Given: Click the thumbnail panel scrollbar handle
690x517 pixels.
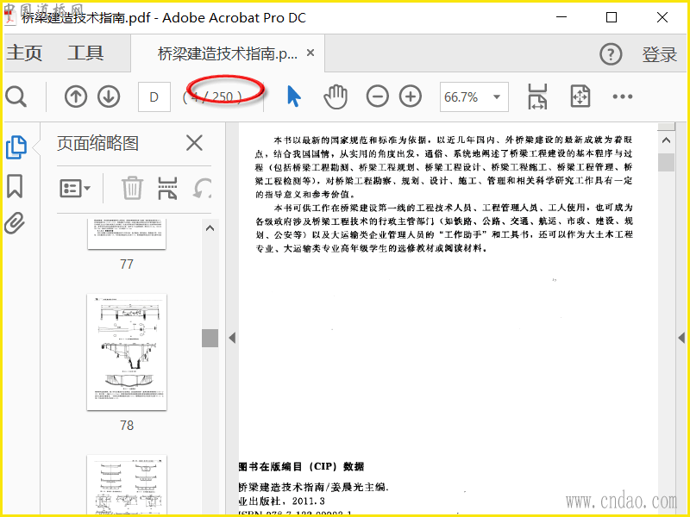Looking at the screenshot, I should click(210, 338).
